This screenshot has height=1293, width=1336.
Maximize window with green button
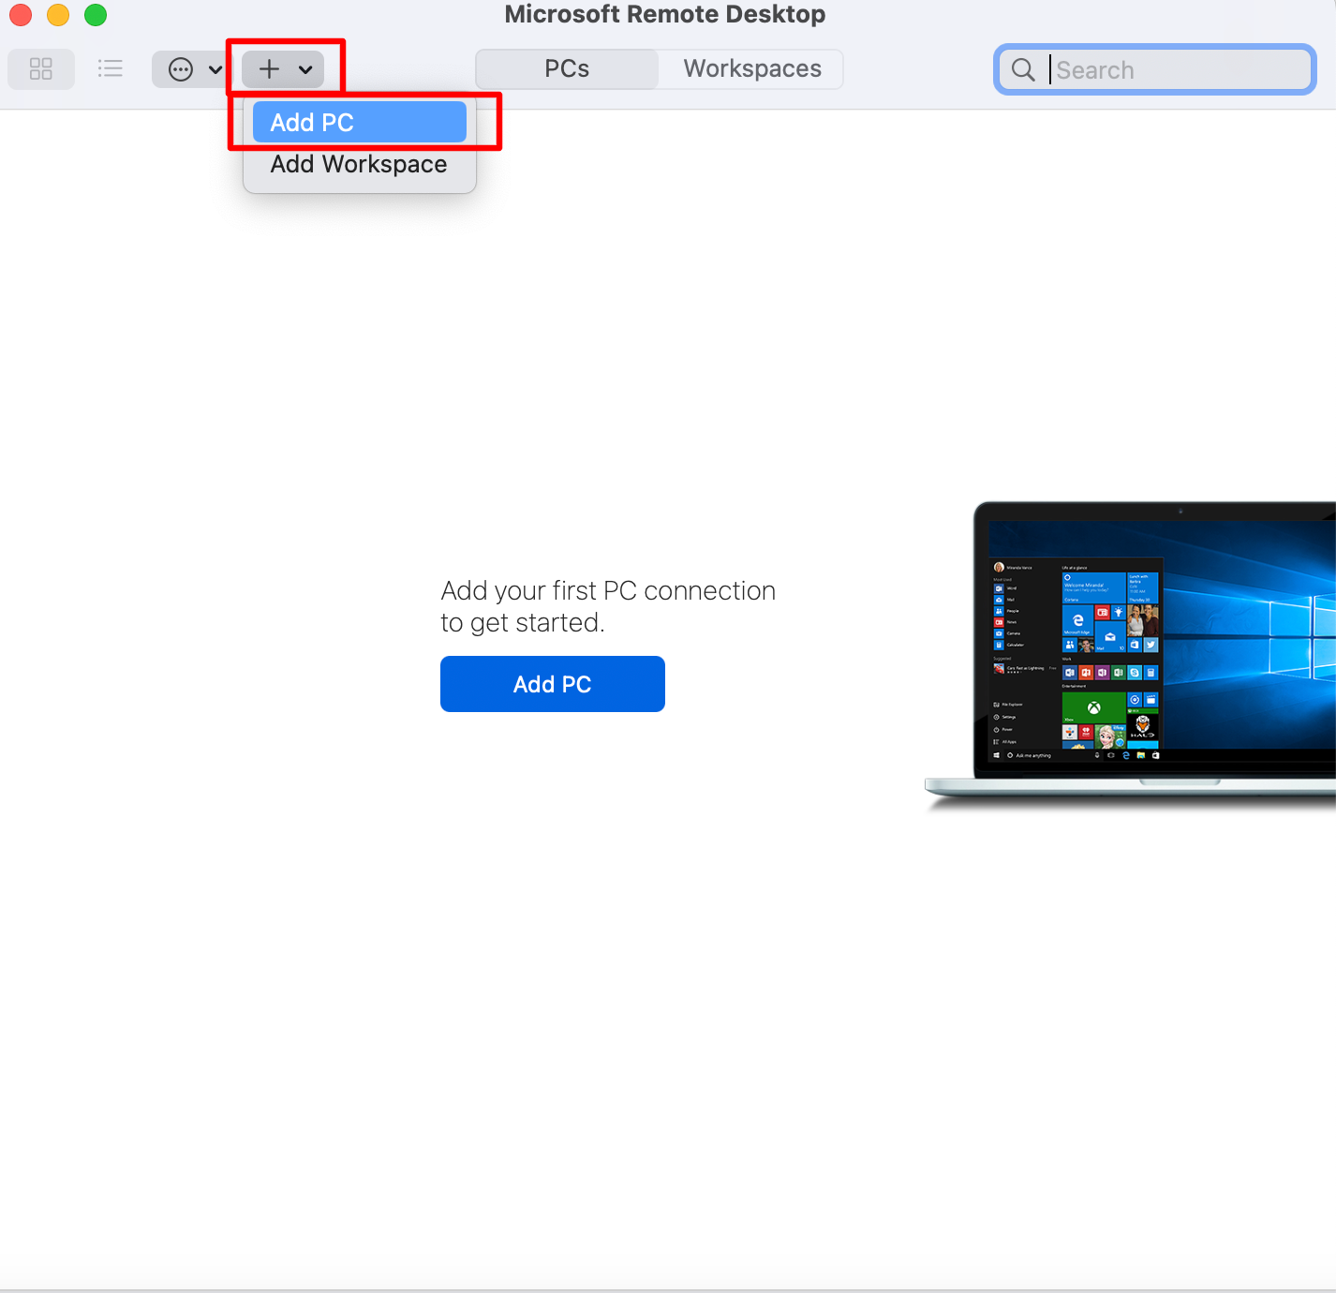96,14
